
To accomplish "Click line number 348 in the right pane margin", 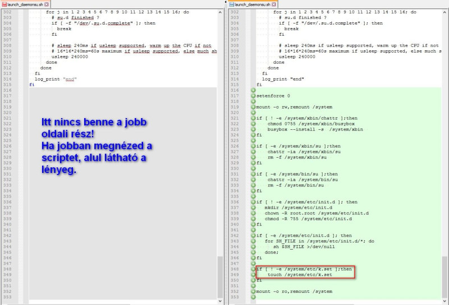I will (235, 269).
